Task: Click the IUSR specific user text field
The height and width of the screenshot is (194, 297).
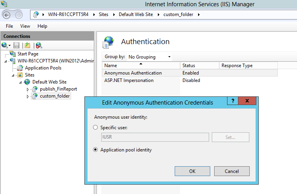Action: [155, 137]
